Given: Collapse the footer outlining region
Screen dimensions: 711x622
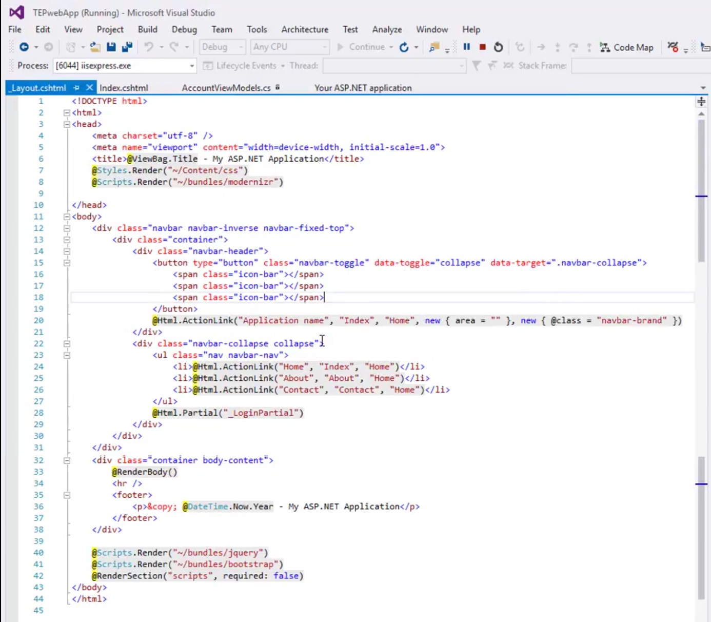Looking at the screenshot, I should [67, 495].
